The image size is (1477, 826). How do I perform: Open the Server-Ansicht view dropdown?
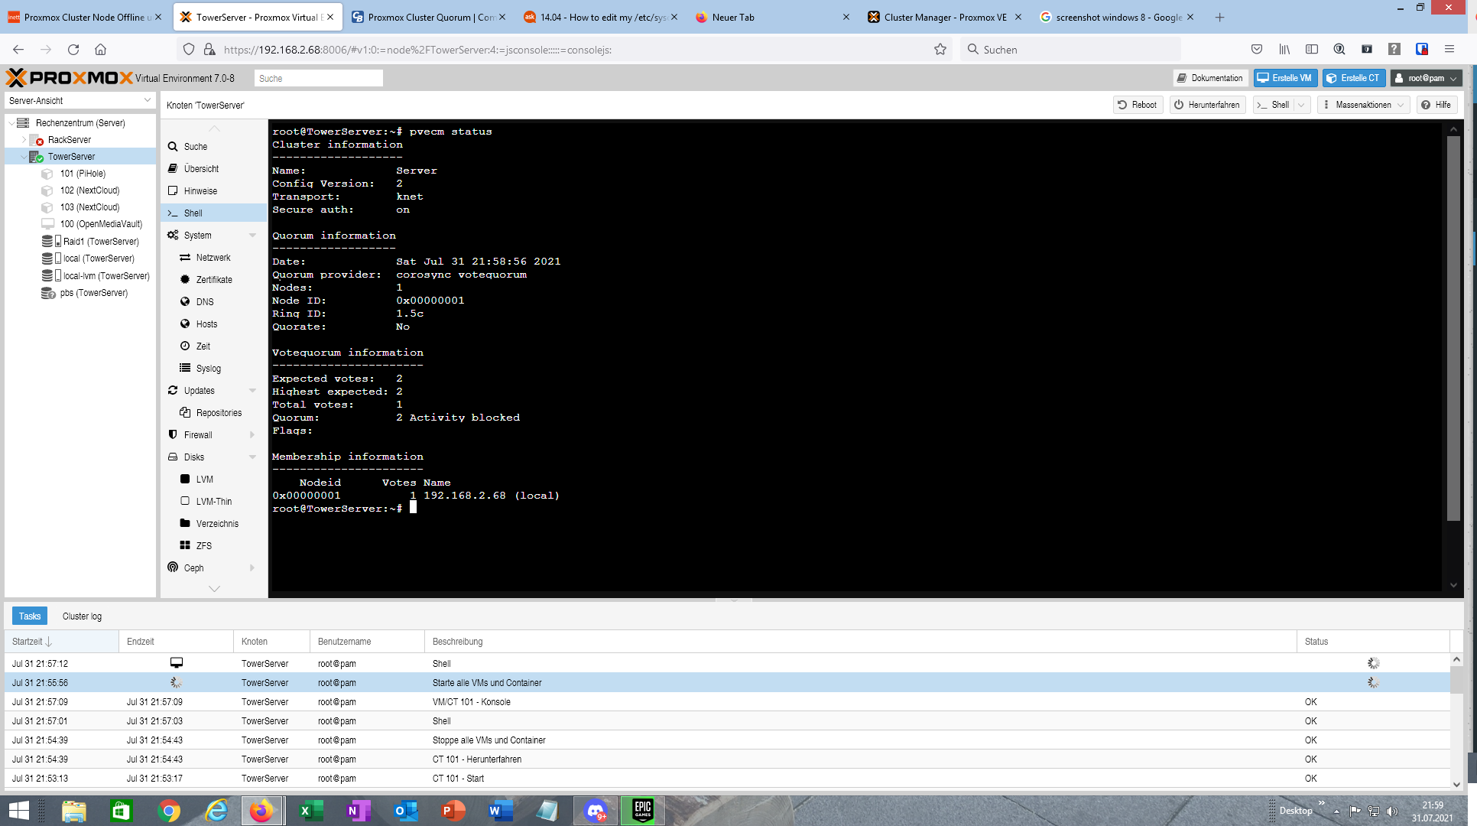pyautogui.click(x=148, y=101)
